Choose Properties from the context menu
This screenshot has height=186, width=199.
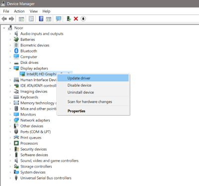coord(93,111)
